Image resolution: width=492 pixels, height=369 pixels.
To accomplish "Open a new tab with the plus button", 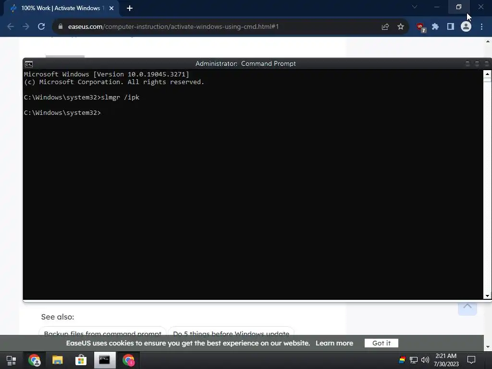I will (x=130, y=8).
